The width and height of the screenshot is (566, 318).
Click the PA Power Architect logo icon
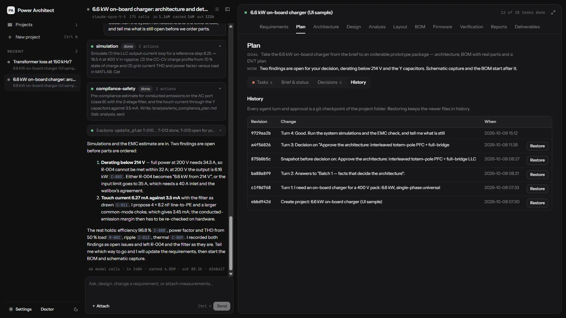pos(11,10)
